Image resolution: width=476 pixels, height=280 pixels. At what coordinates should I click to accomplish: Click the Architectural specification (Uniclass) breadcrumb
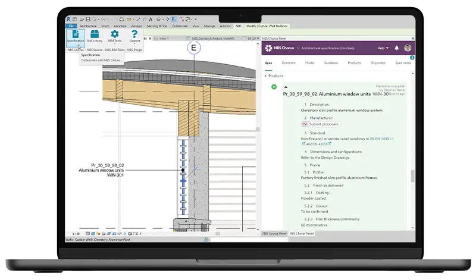click(x=328, y=48)
